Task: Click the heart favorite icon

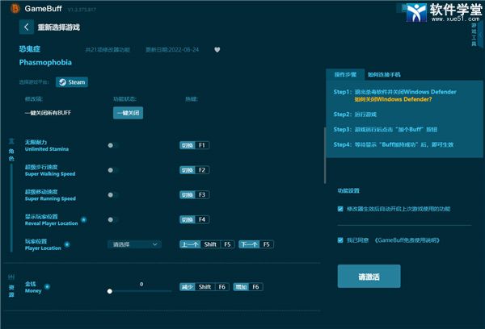Action: 217,49
